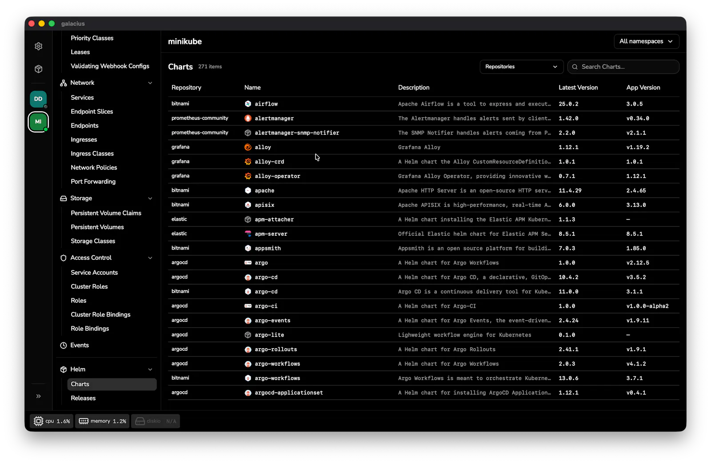Click the cpu usage indicator

52,421
